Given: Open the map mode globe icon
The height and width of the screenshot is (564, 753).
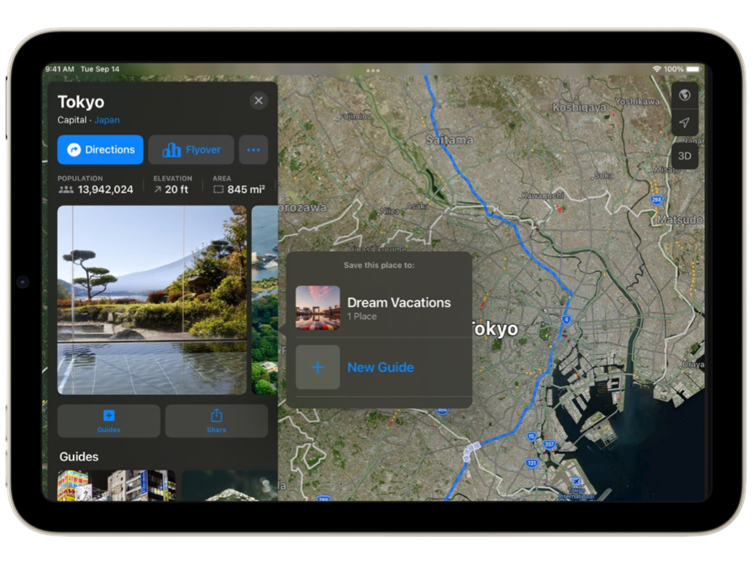Looking at the screenshot, I should tap(685, 95).
